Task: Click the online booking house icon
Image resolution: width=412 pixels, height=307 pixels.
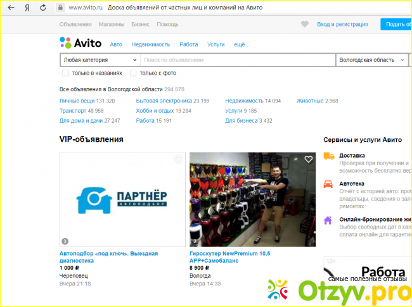Action: click(x=328, y=220)
